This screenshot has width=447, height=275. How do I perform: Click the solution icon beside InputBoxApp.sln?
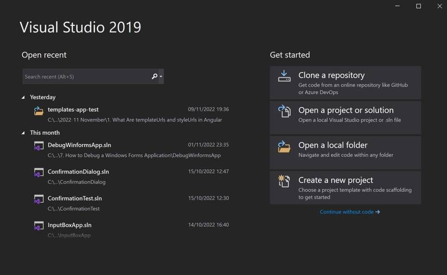pyautogui.click(x=39, y=226)
